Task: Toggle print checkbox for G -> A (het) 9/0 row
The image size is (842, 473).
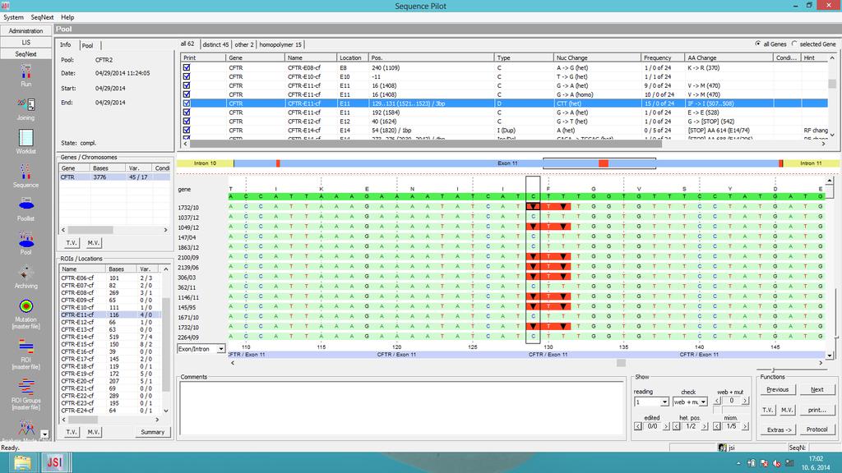Action: (x=187, y=85)
